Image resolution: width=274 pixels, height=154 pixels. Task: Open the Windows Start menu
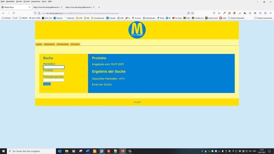tap(3, 151)
